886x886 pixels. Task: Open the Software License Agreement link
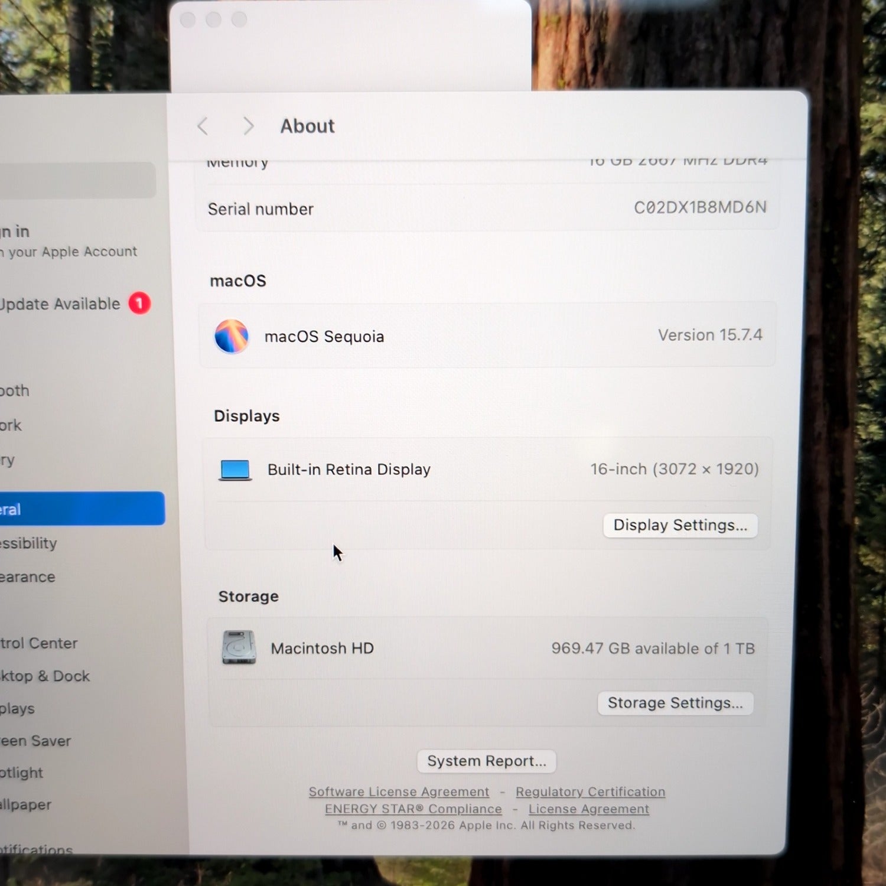(x=399, y=791)
